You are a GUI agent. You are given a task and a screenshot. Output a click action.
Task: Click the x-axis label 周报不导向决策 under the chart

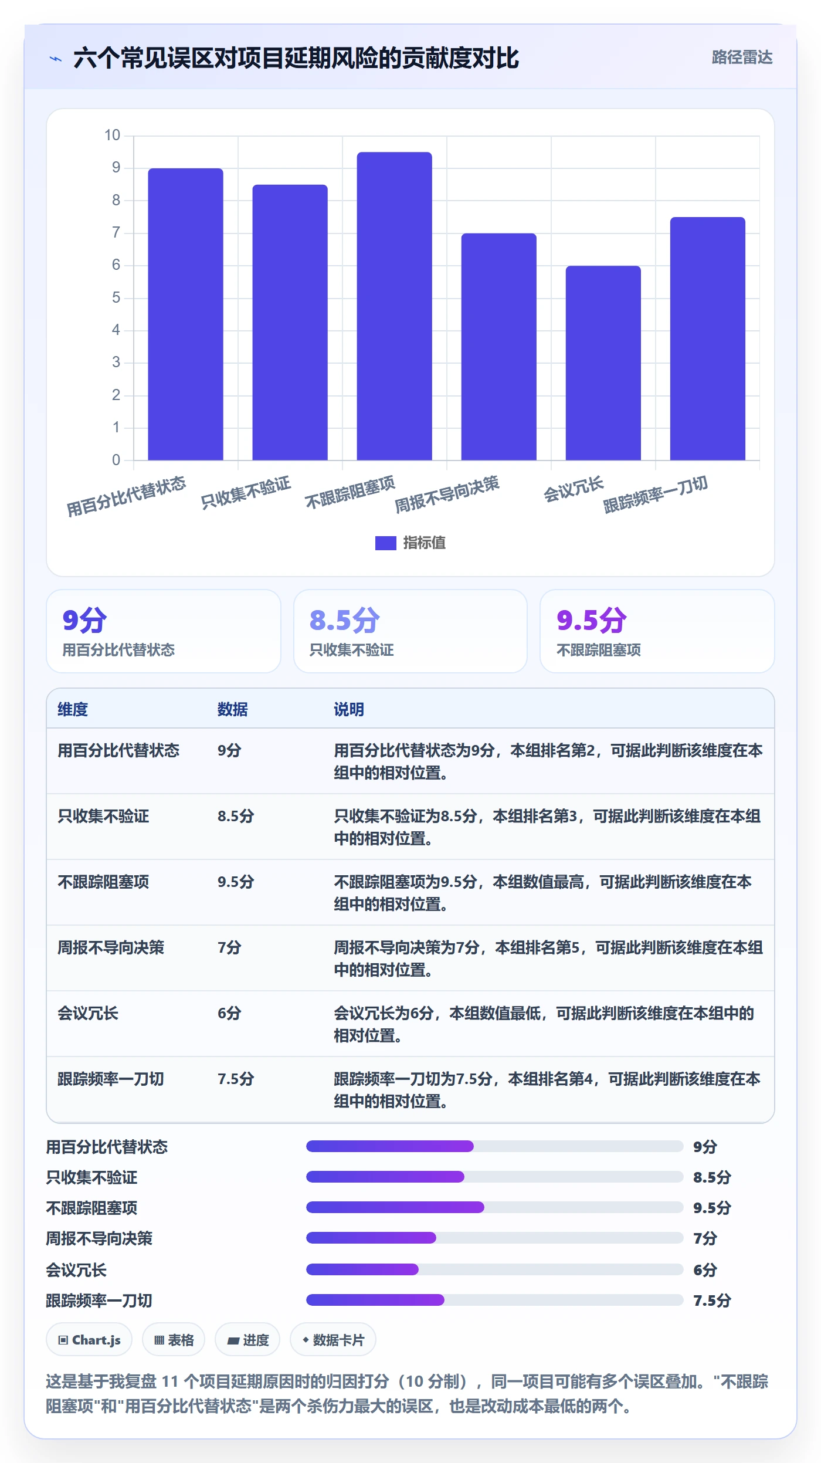click(x=447, y=494)
